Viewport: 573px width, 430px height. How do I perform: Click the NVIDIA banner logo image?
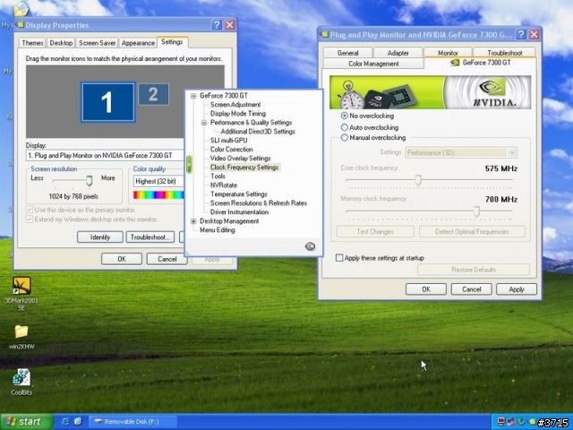pos(430,92)
